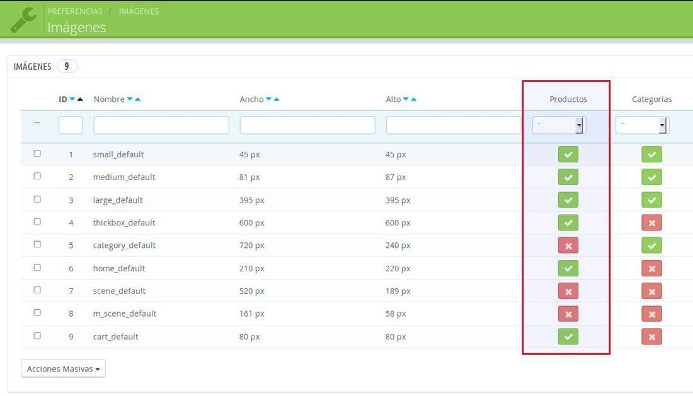Click the m_scene_default name cell
The image size is (693, 396).
[x=125, y=314]
